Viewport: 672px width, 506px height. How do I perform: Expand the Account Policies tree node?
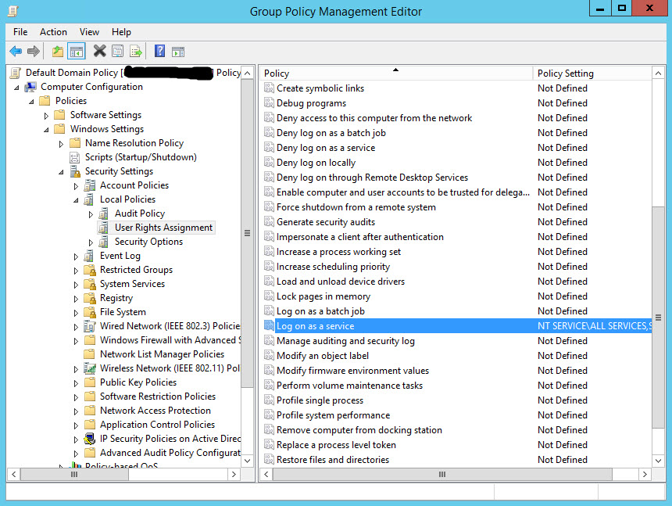tap(76, 185)
